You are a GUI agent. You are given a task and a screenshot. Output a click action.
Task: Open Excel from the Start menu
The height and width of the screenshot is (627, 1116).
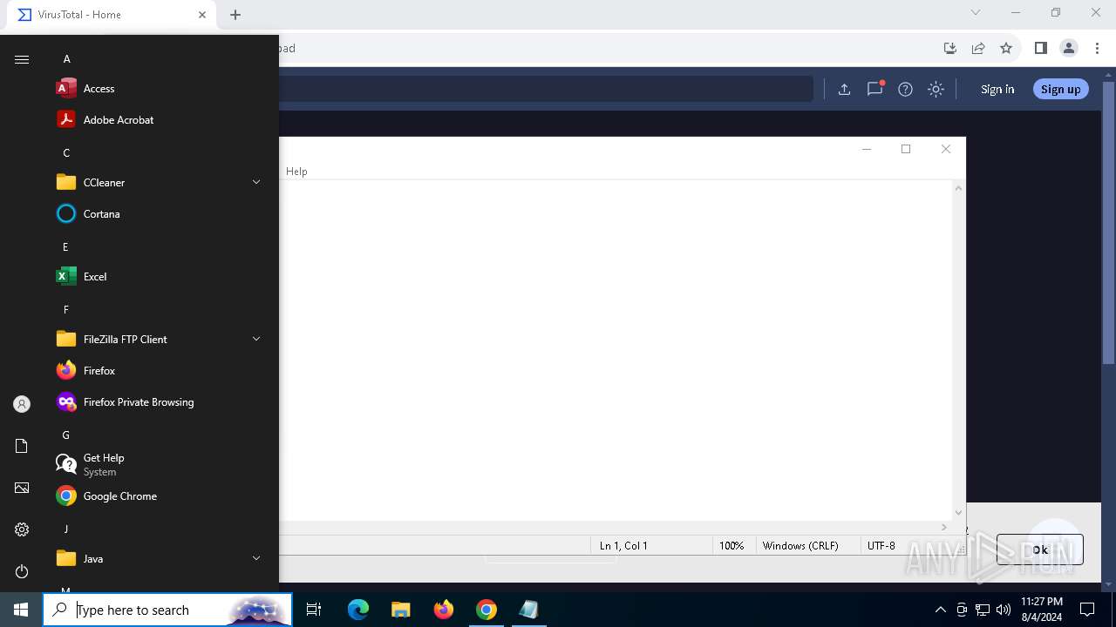point(157,277)
